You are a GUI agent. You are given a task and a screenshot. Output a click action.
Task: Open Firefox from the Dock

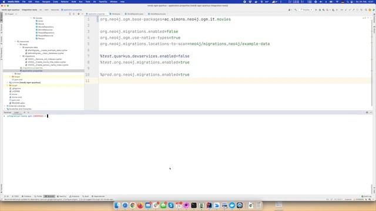click(x=140, y=205)
